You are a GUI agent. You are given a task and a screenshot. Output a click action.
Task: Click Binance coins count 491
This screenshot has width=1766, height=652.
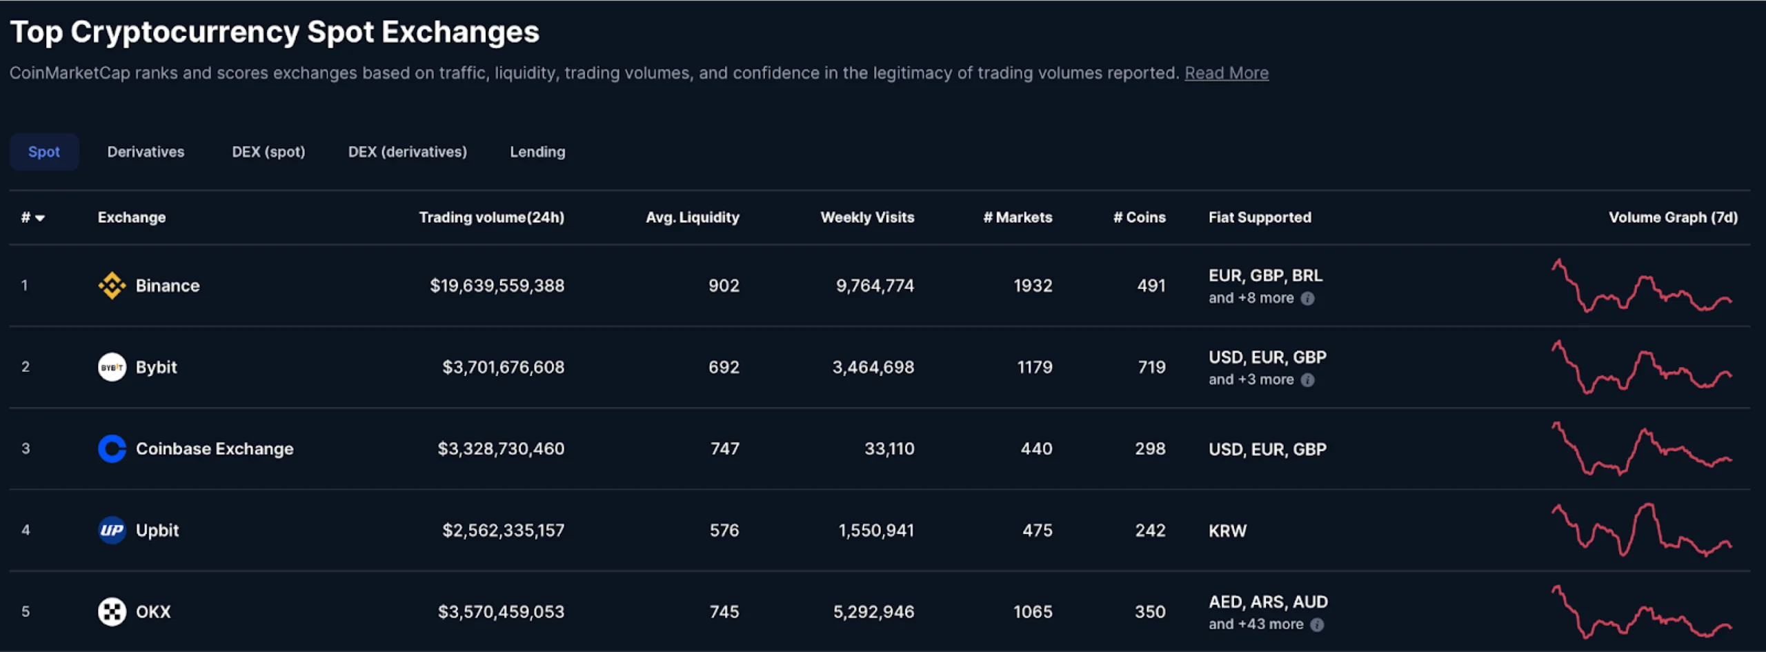click(1151, 286)
